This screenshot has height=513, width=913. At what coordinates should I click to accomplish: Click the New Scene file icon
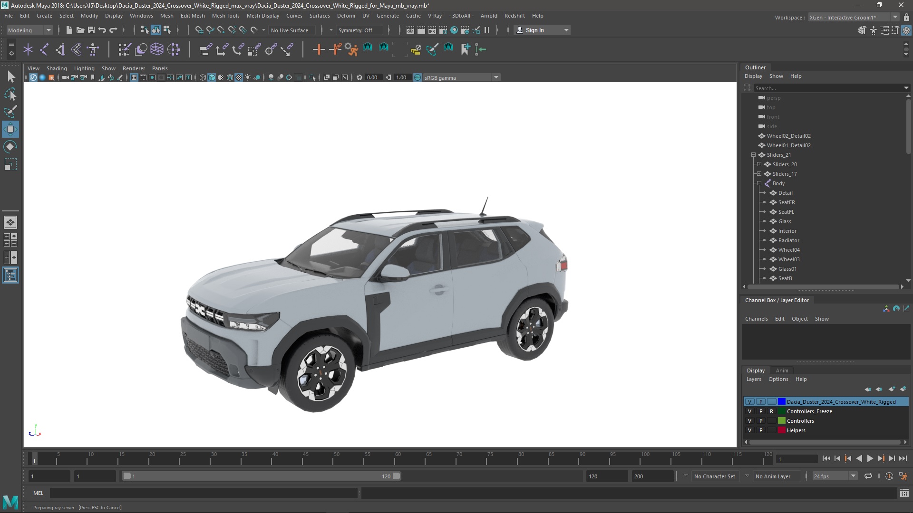tap(69, 30)
